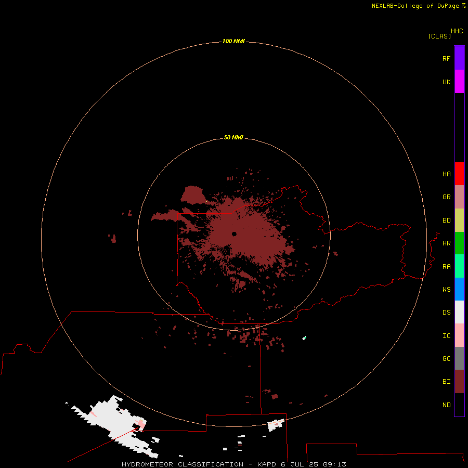This screenshot has width=468, height=468.
Task: Click the HA red color swatch
Action: pos(459,174)
